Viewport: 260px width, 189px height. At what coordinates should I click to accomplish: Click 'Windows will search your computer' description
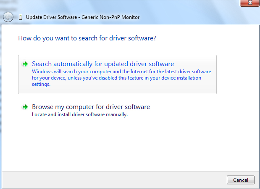(121, 78)
